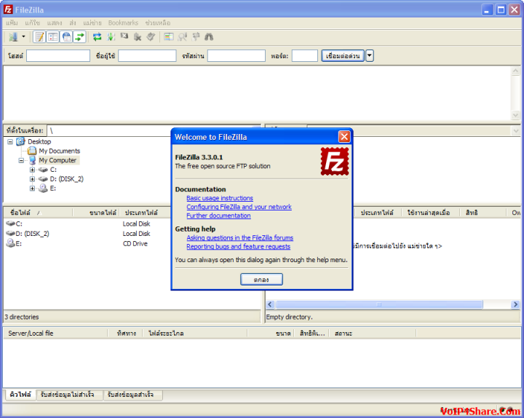Select E: CD Drive row in file list
This screenshot has width=524, height=418.
(87, 243)
